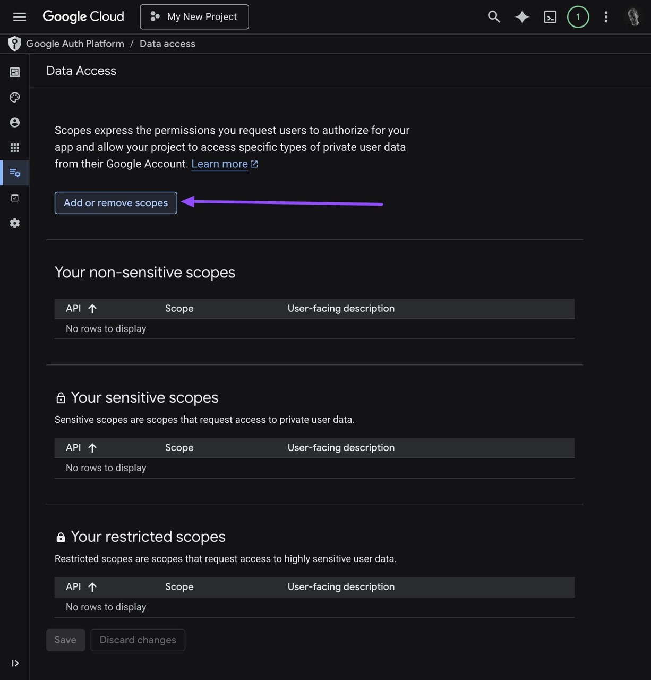Open Google Auth Platform settings gear
The width and height of the screenshot is (651, 680).
point(14,223)
